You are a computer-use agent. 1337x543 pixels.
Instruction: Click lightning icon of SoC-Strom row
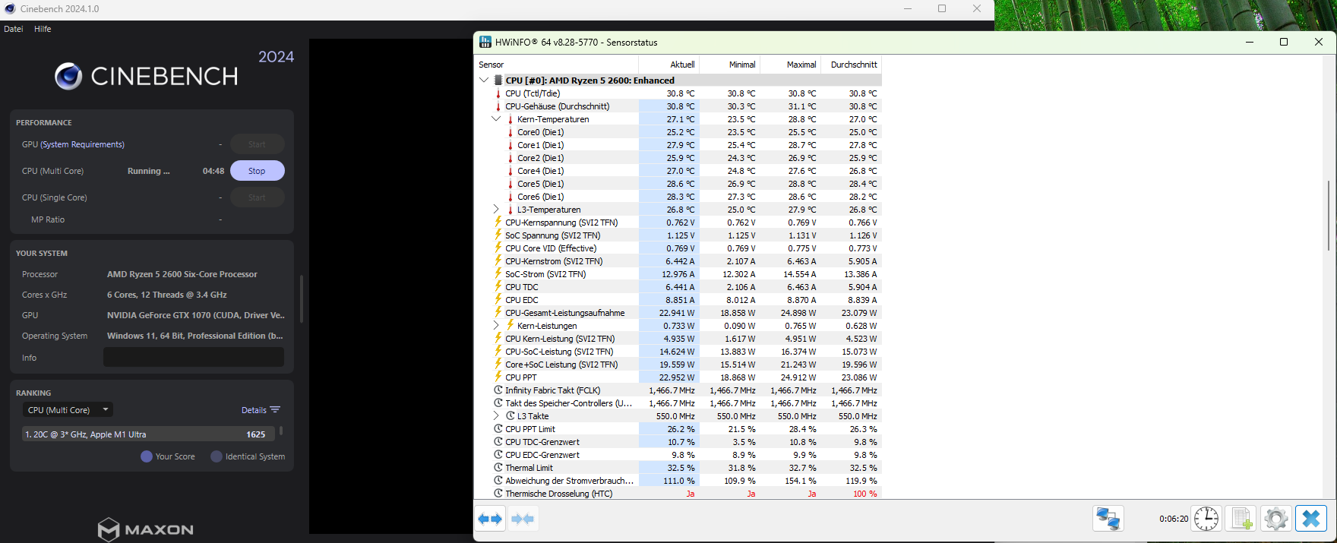click(x=498, y=274)
